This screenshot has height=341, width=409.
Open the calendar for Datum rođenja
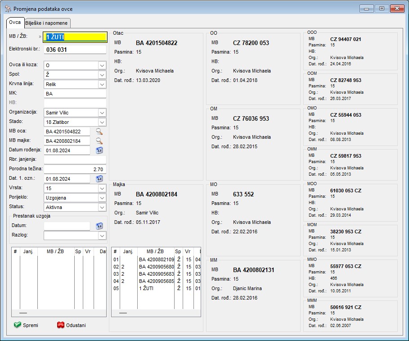[x=99, y=150]
